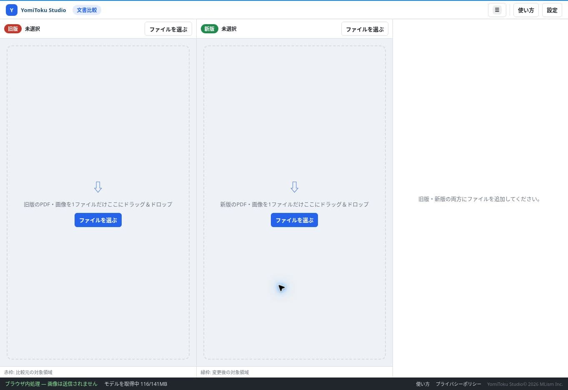Click 新版 header ファイルを選ぶ button

coord(365,29)
